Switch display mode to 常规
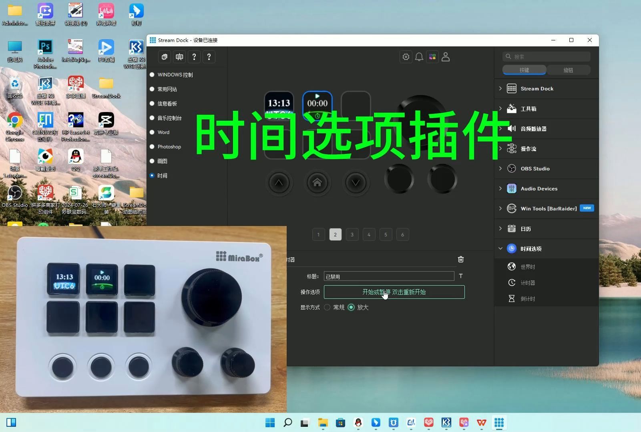Viewport: 641px width, 432px height. [x=327, y=307]
